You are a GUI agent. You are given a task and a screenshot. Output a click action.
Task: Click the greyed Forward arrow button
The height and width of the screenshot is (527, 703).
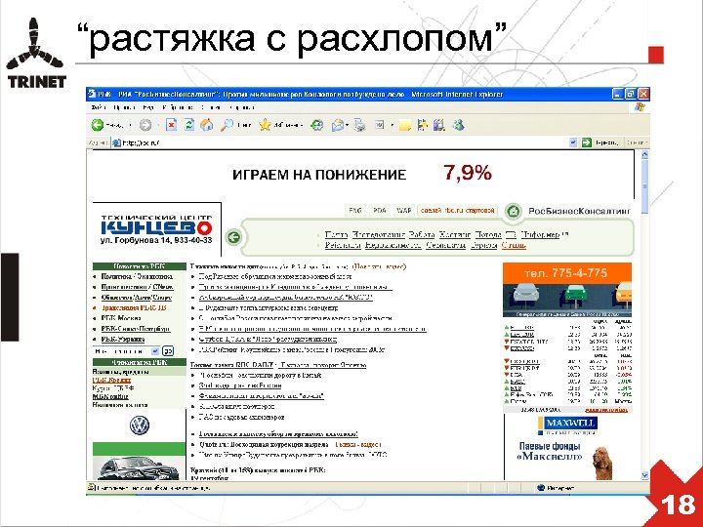[145, 125]
